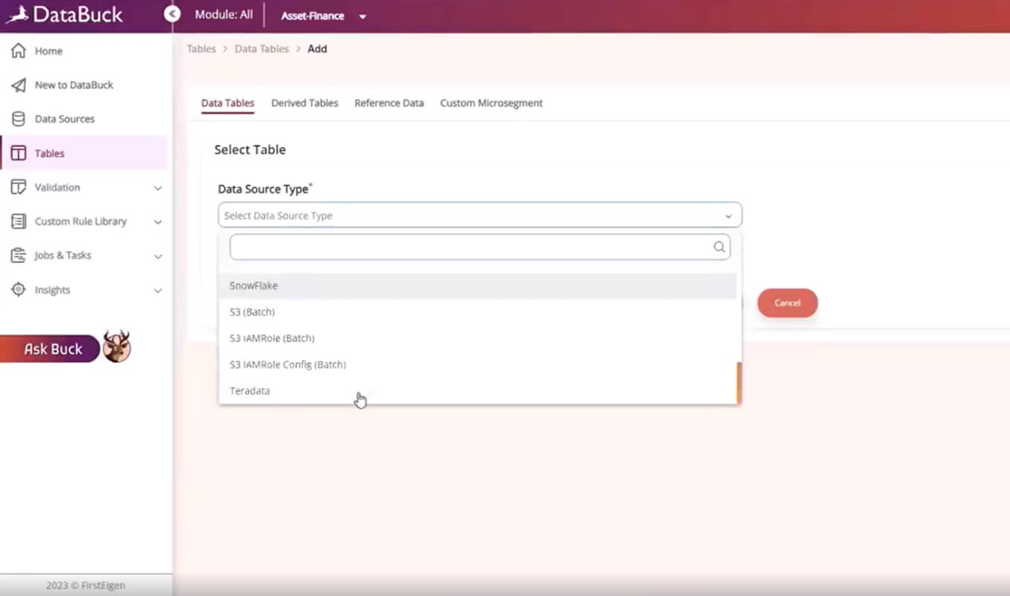The height and width of the screenshot is (596, 1010).
Task: Open the Module: All selector
Action: pos(224,14)
